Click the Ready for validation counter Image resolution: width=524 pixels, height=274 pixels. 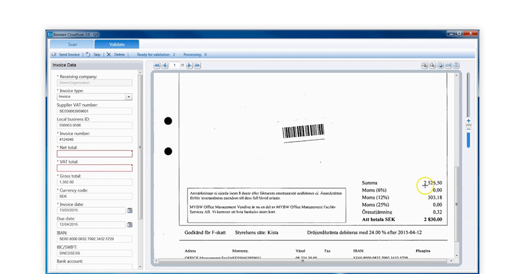coord(156,55)
